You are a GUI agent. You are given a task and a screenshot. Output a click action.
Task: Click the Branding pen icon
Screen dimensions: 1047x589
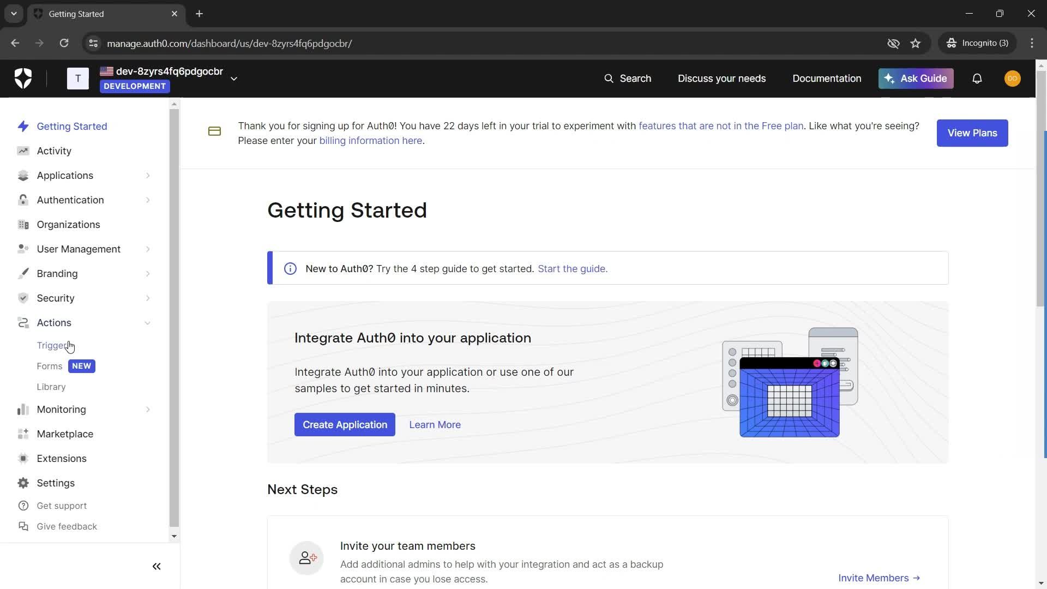pos(23,274)
